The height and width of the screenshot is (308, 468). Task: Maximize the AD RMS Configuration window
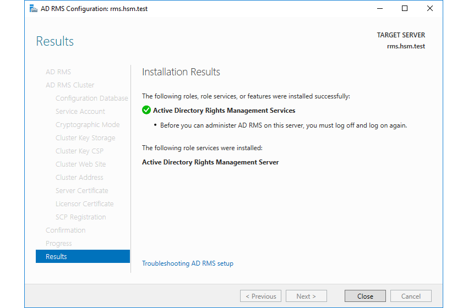(405, 8)
